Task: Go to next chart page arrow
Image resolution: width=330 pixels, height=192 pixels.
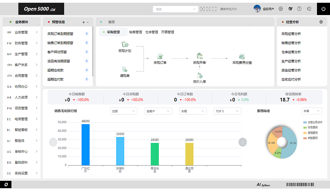Action: click(243, 142)
